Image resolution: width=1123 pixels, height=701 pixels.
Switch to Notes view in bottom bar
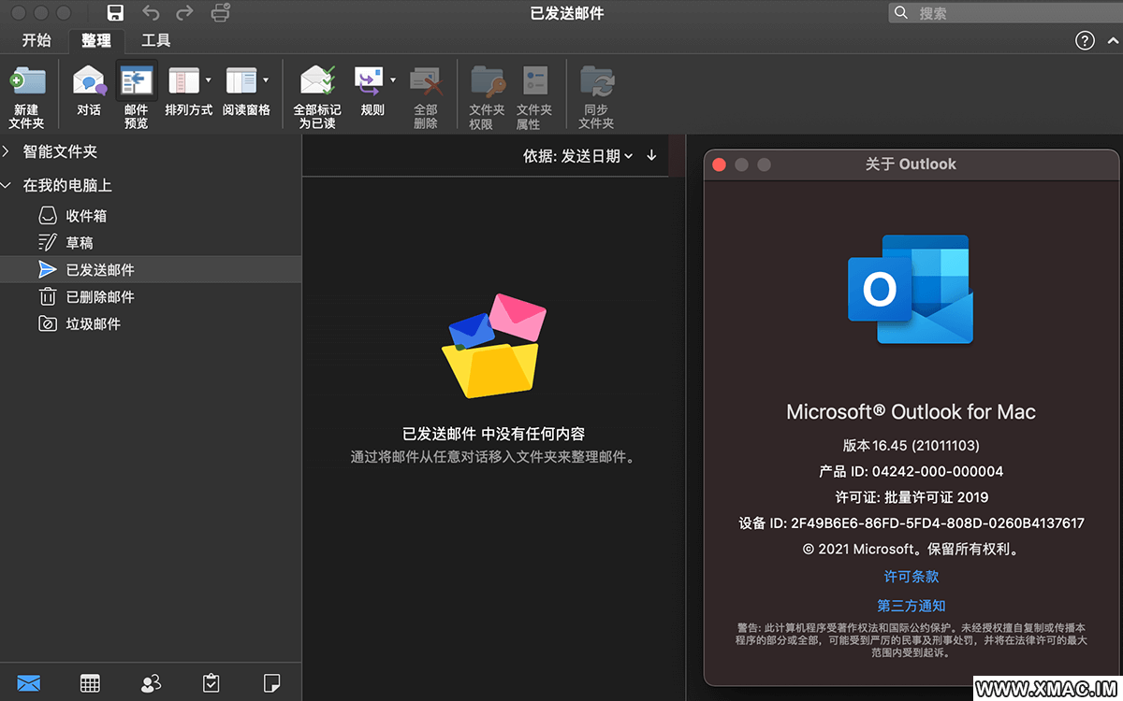tap(272, 683)
